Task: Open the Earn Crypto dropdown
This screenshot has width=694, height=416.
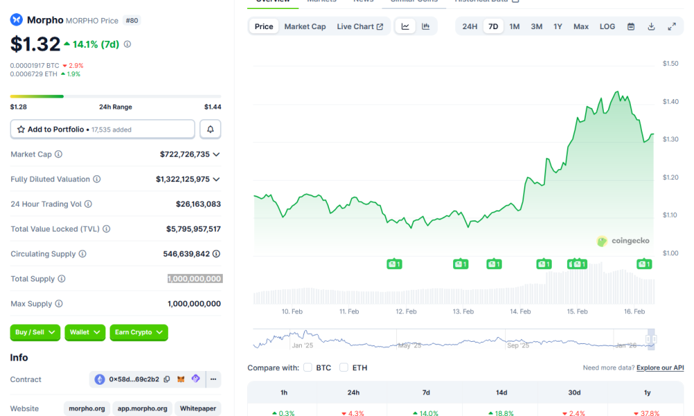Action: point(138,333)
